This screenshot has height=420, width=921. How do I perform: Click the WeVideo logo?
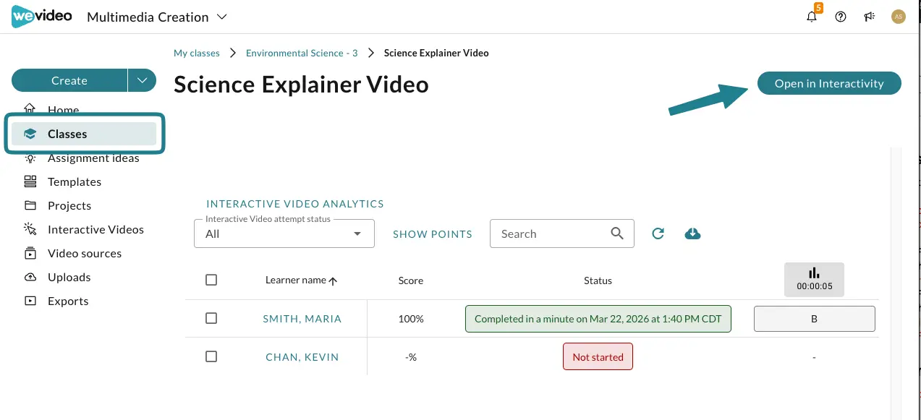coord(42,16)
